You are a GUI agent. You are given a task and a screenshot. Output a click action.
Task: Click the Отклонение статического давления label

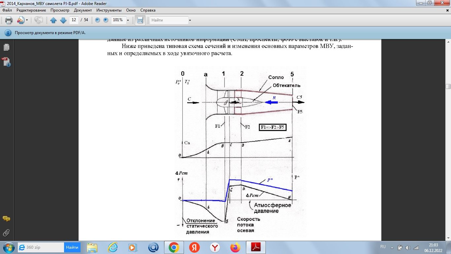point(202,226)
